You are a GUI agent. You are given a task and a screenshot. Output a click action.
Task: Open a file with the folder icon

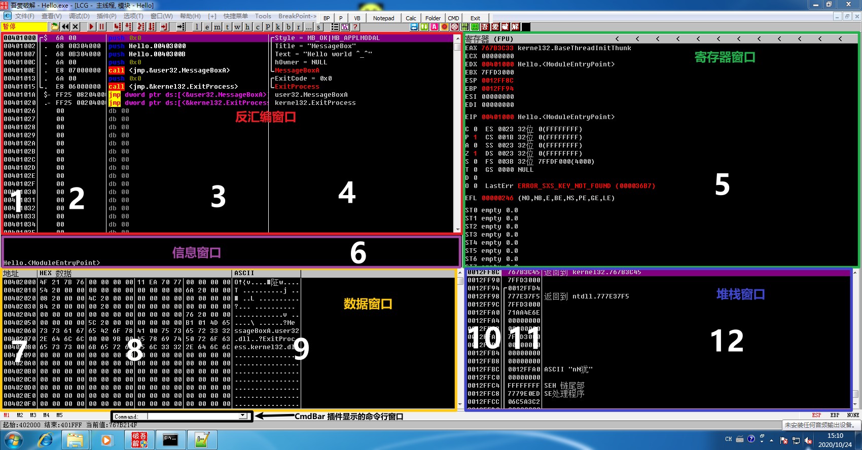55,27
